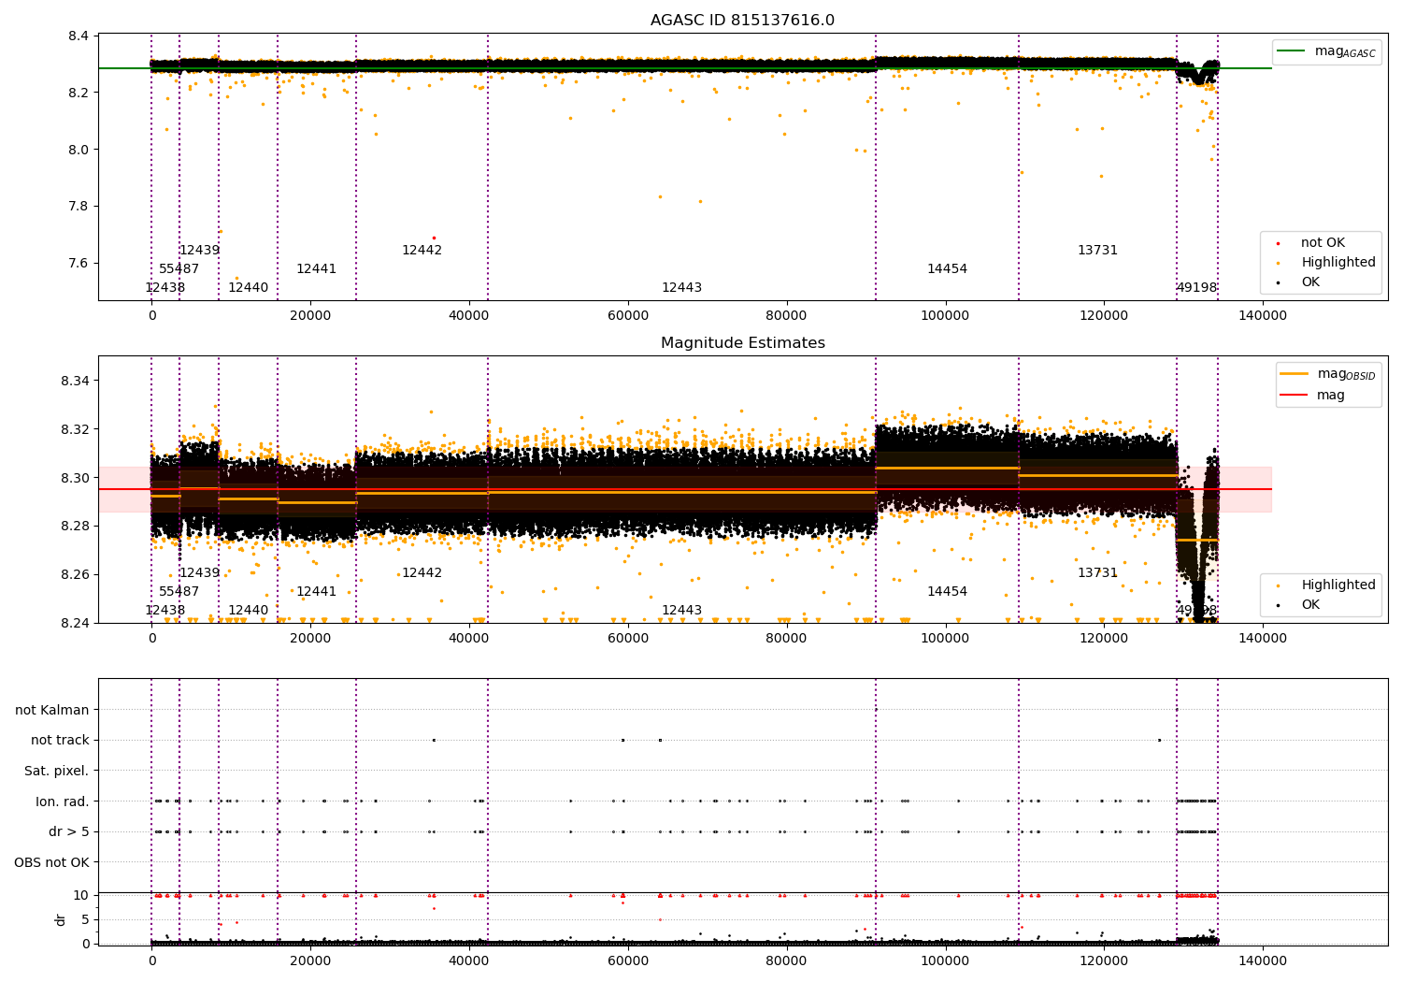Click y-axis tick 8.26 on middle plot
Screen dimensions: 1402x982
click(x=75, y=574)
